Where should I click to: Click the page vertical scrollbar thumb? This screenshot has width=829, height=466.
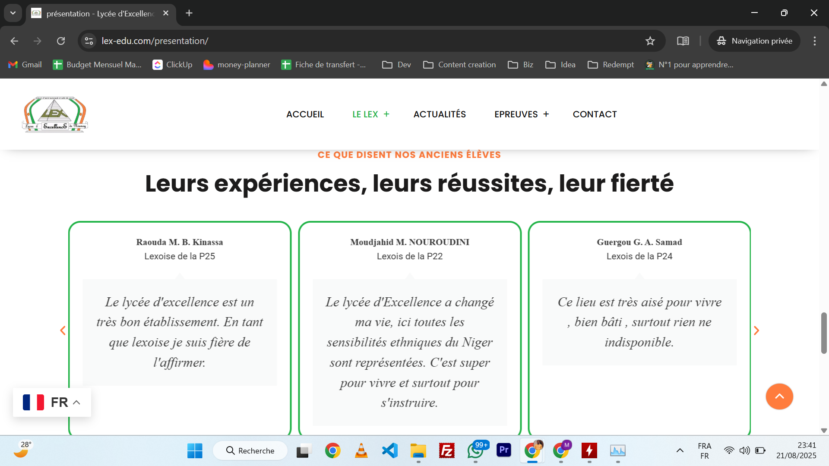point(824,332)
